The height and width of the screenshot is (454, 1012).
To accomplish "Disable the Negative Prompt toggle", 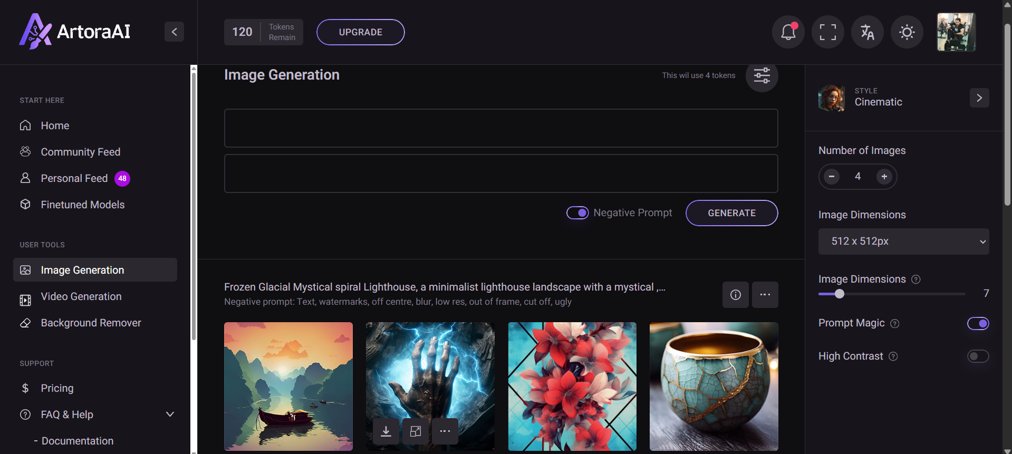I will tap(577, 213).
